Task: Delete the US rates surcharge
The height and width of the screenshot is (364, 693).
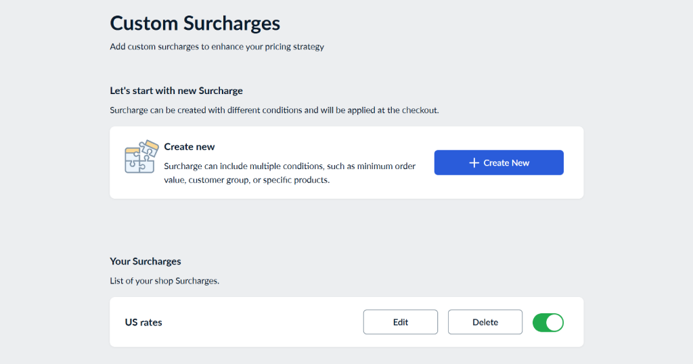Action: [x=485, y=322]
